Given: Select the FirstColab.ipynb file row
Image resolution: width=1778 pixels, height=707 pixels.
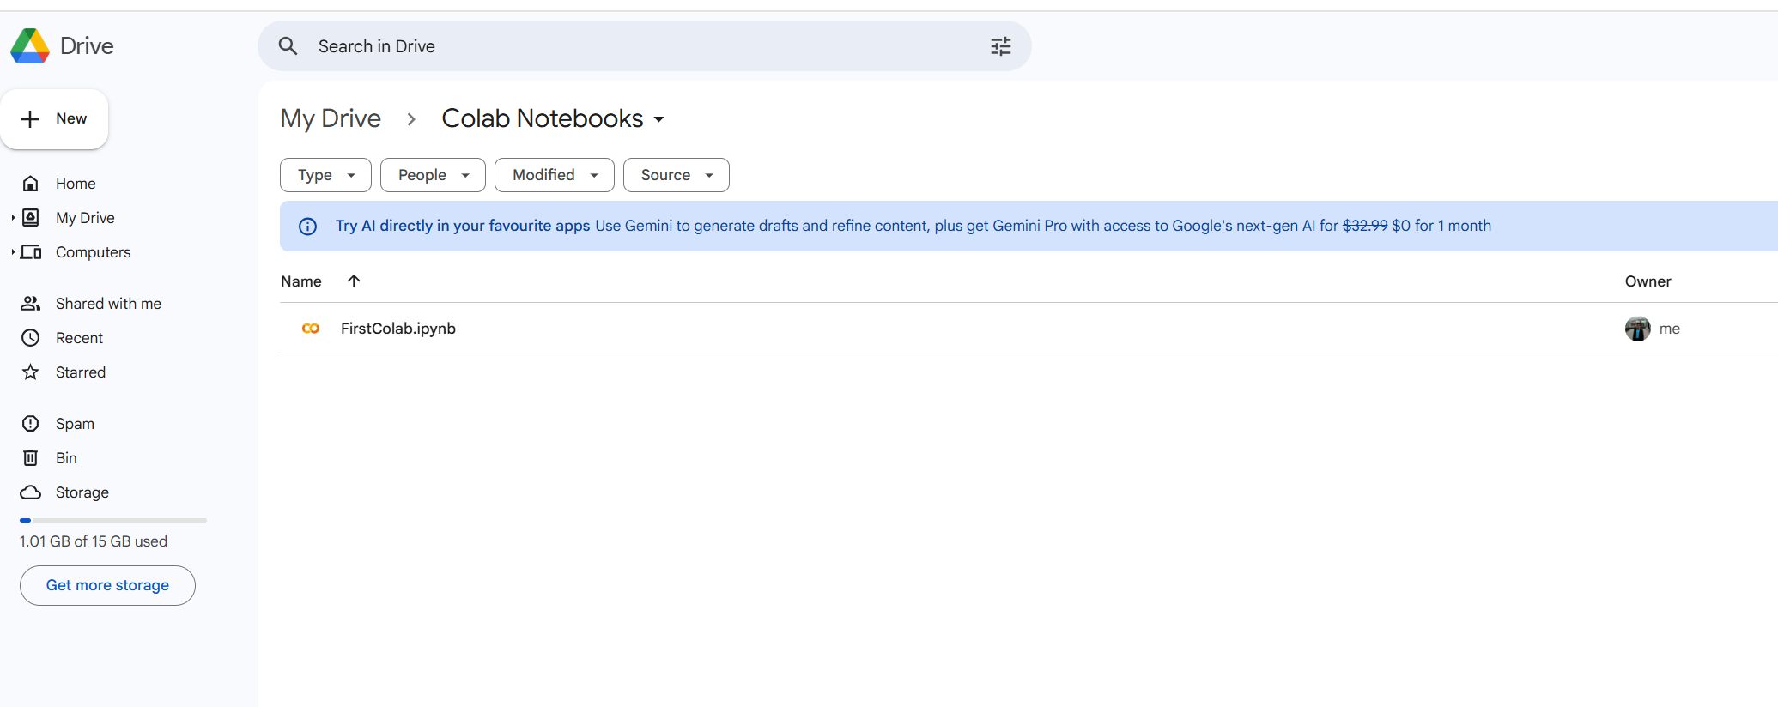Looking at the screenshot, I should tap(1029, 329).
